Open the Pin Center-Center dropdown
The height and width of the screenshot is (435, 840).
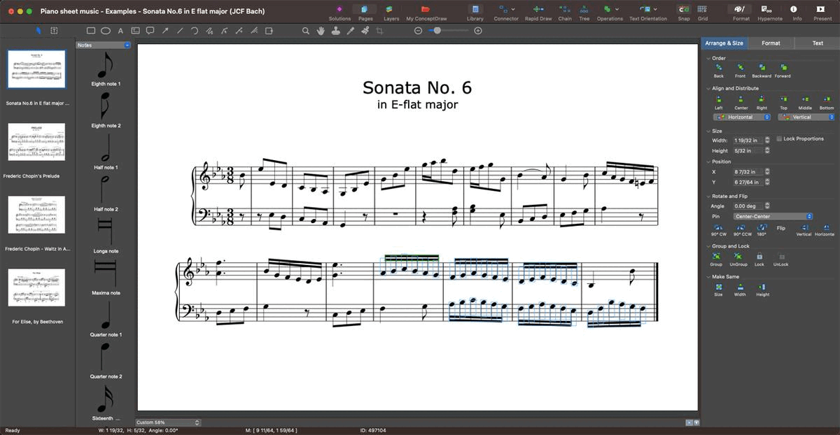pyautogui.click(x=772, y=216)
